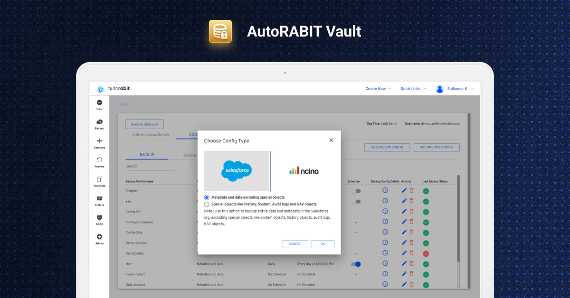Select Special objects like History and System logs
Screen dimensions: 570x298
coord(206,204)
